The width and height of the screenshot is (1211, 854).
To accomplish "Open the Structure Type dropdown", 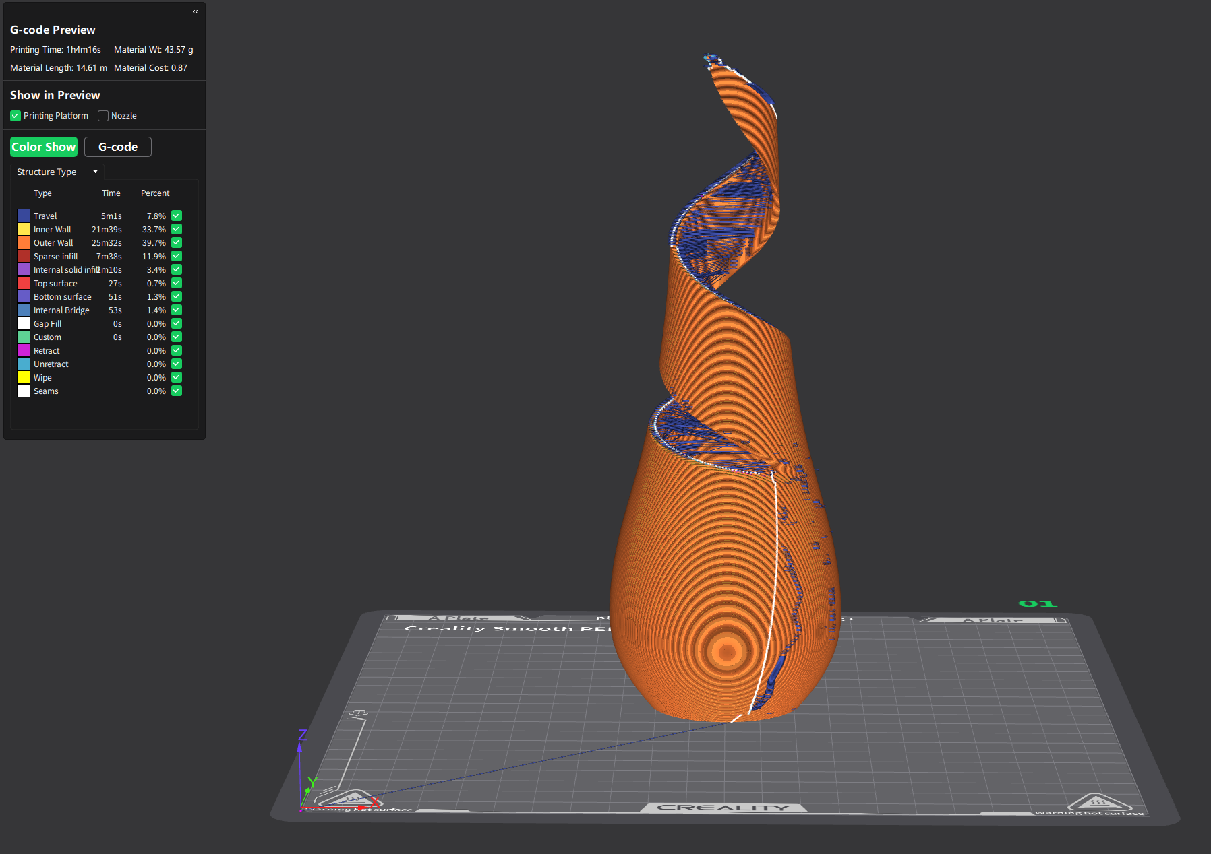I will 57,172.
